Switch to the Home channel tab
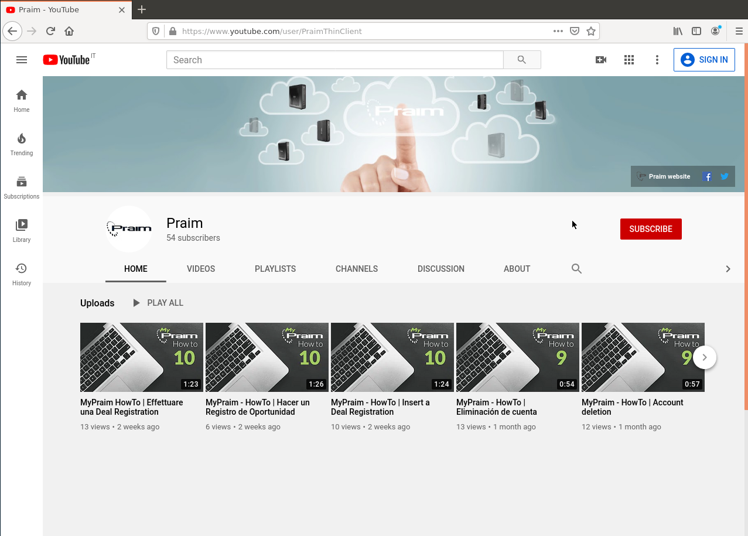The image size is (748, 536). [x=136, y=269]
